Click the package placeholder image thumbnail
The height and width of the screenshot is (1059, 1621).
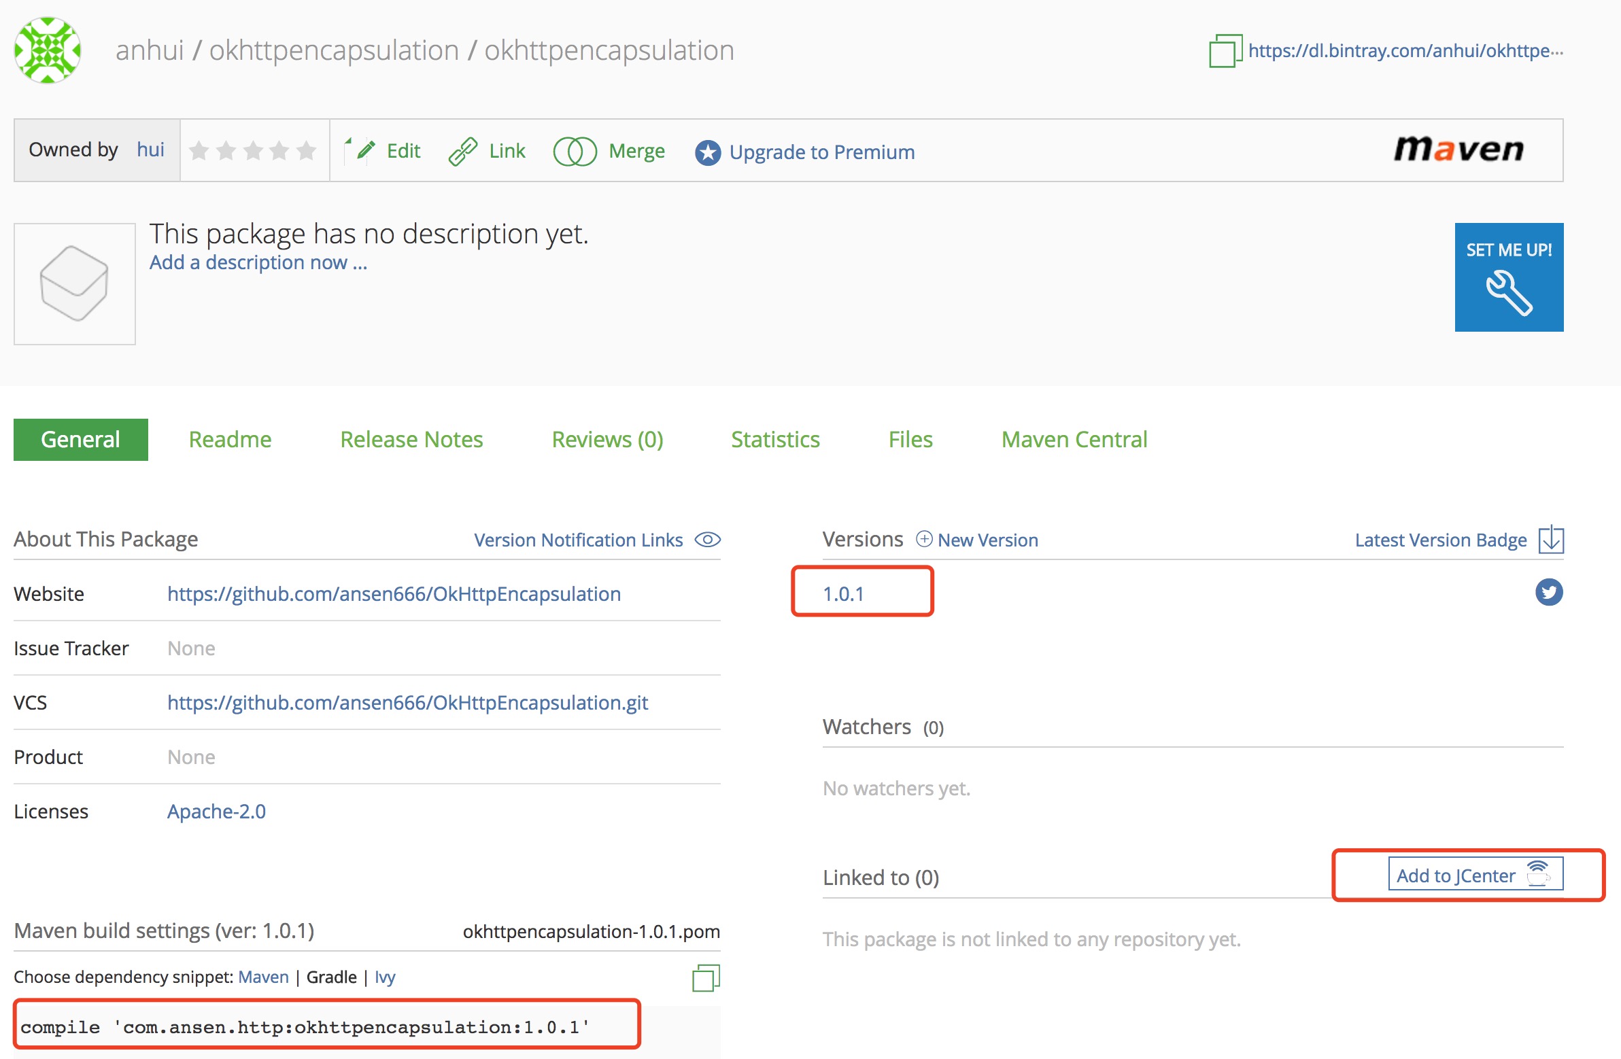point(75,284)
